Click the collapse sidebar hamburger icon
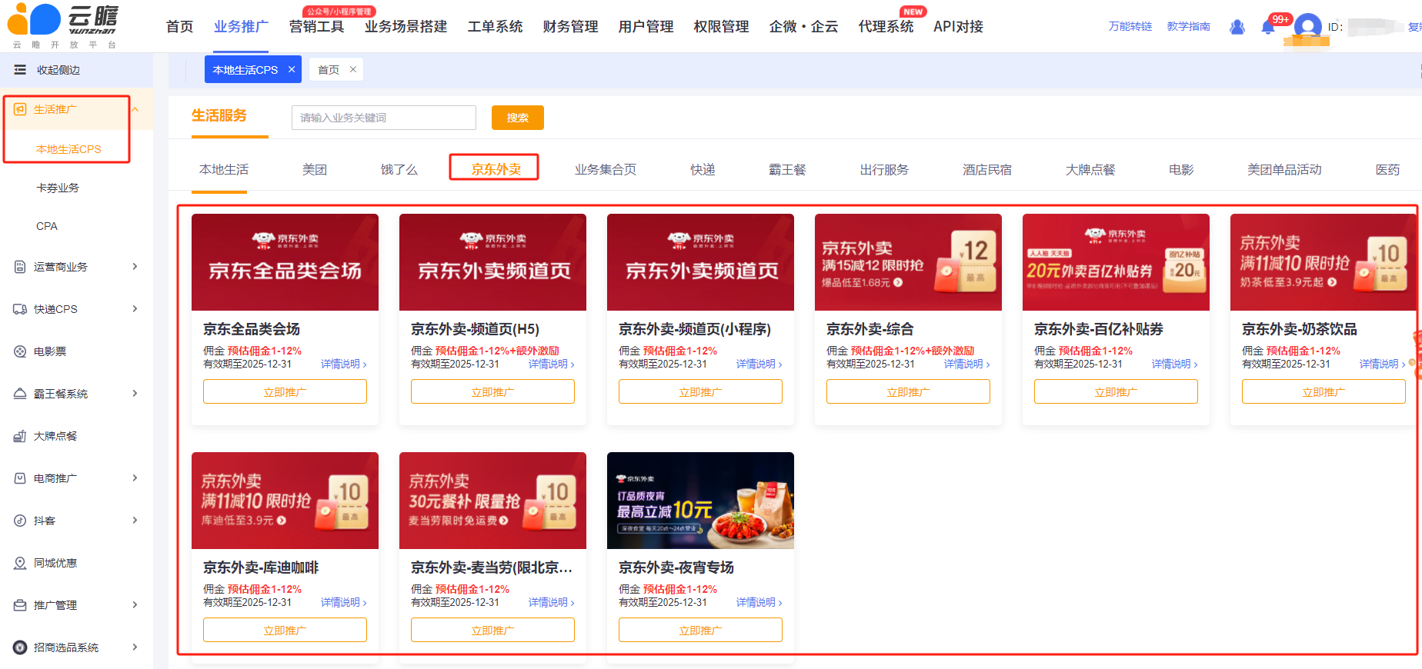 (x=20, y=70)
